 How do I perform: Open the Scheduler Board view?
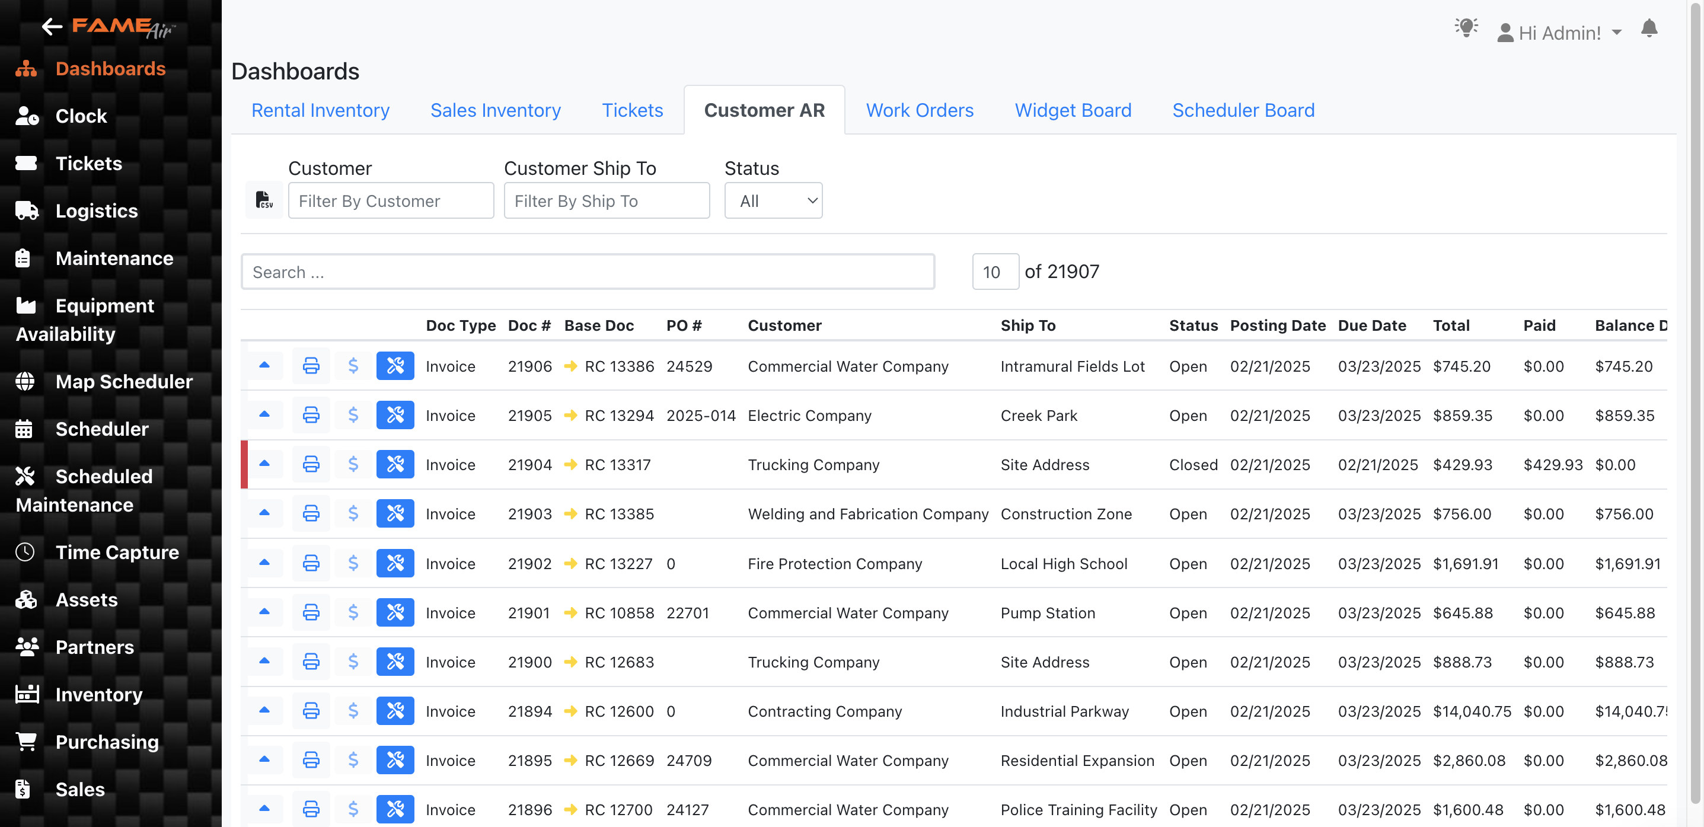(x=1243, y=110)
